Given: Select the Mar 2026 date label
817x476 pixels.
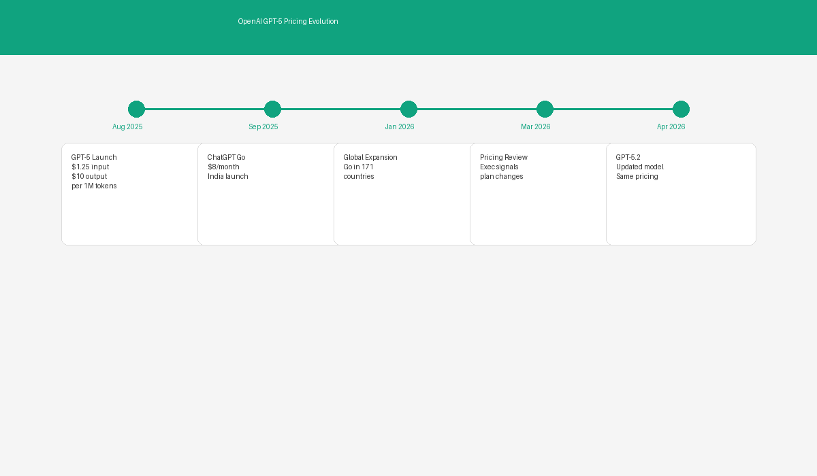Looking at the screenshot, I should pos(536,126).
